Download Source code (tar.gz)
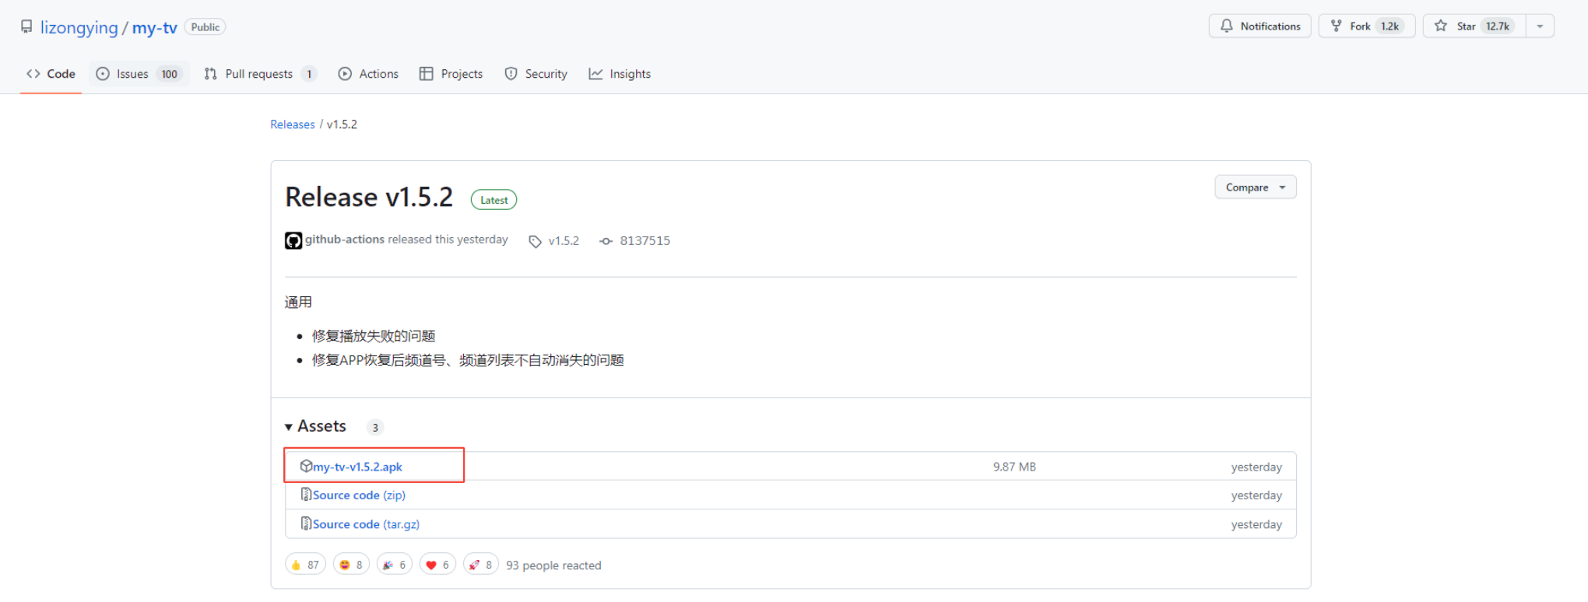This screenshot has height=602, width=1588. 366,524
